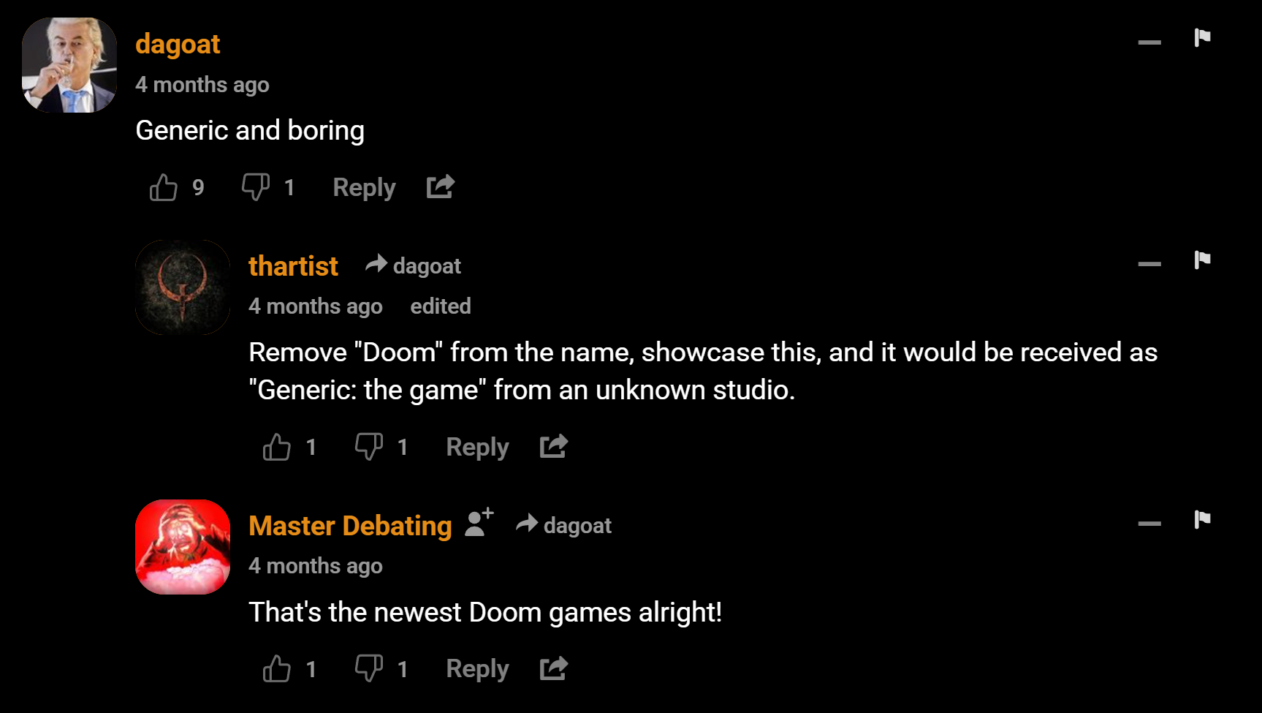
Task: Report thartist's reply with flag icon
Action: (x=1202, y=260)
